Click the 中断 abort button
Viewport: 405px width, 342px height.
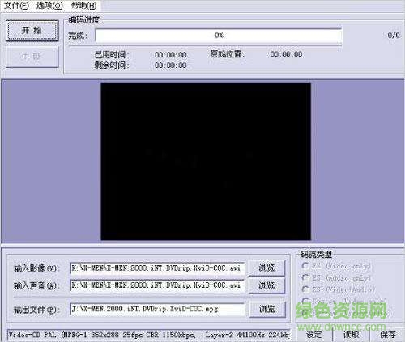tap(32, 57)
